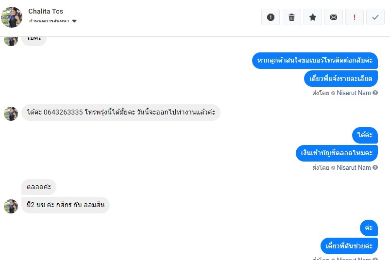Click the first Nisarut Nam sender link
Screen dimensions: 390x260
coord(354,93)
